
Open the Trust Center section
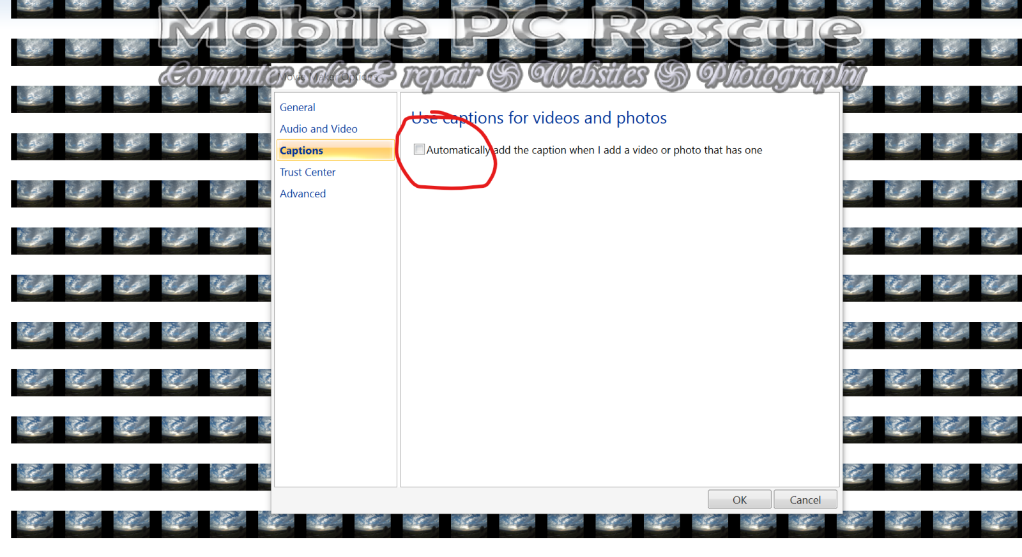click(308, 172)
